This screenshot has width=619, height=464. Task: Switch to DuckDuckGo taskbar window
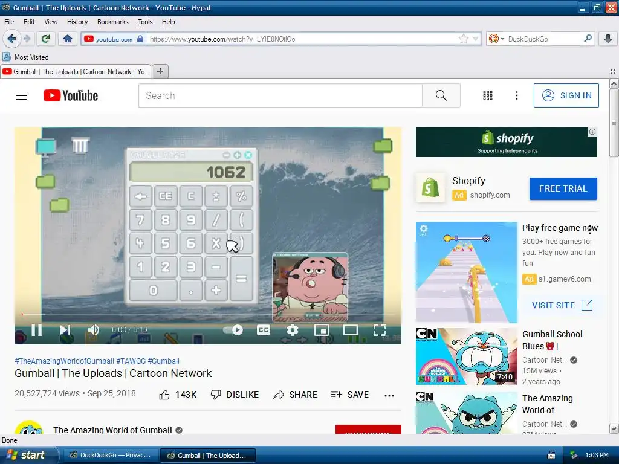pos(110,455)
